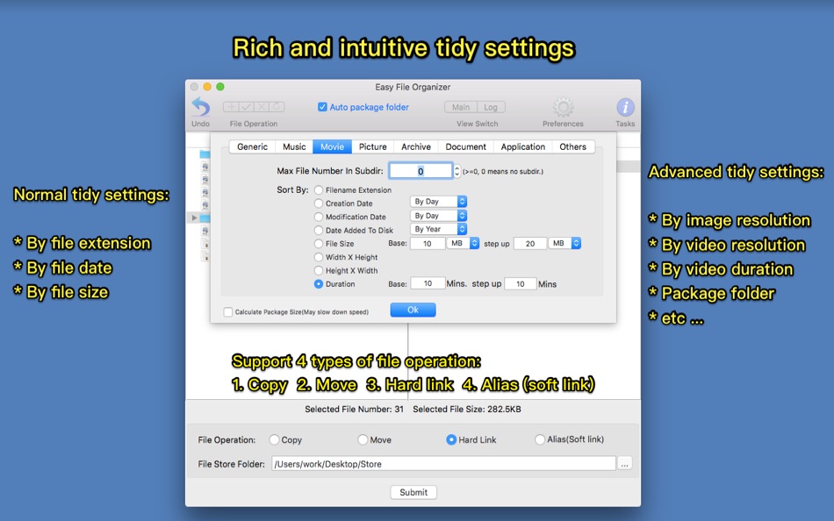Switch to the Archive tab
Viewport: 834px width, 521px height.
416,146
